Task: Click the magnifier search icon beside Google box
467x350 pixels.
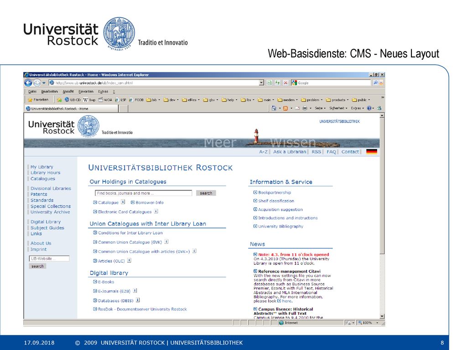Action: pyautogui.click(x=376, y=83)
